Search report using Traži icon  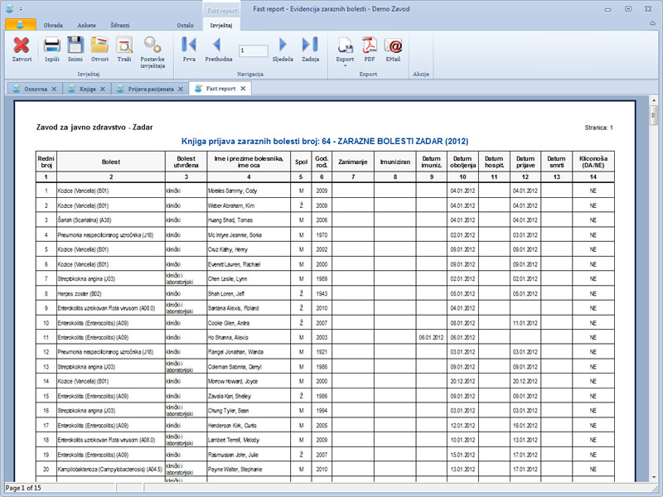tap(124, 50)
